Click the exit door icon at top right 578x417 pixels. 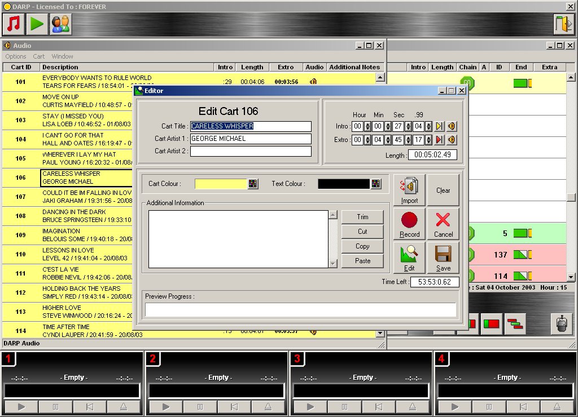(x=564, y=24)
